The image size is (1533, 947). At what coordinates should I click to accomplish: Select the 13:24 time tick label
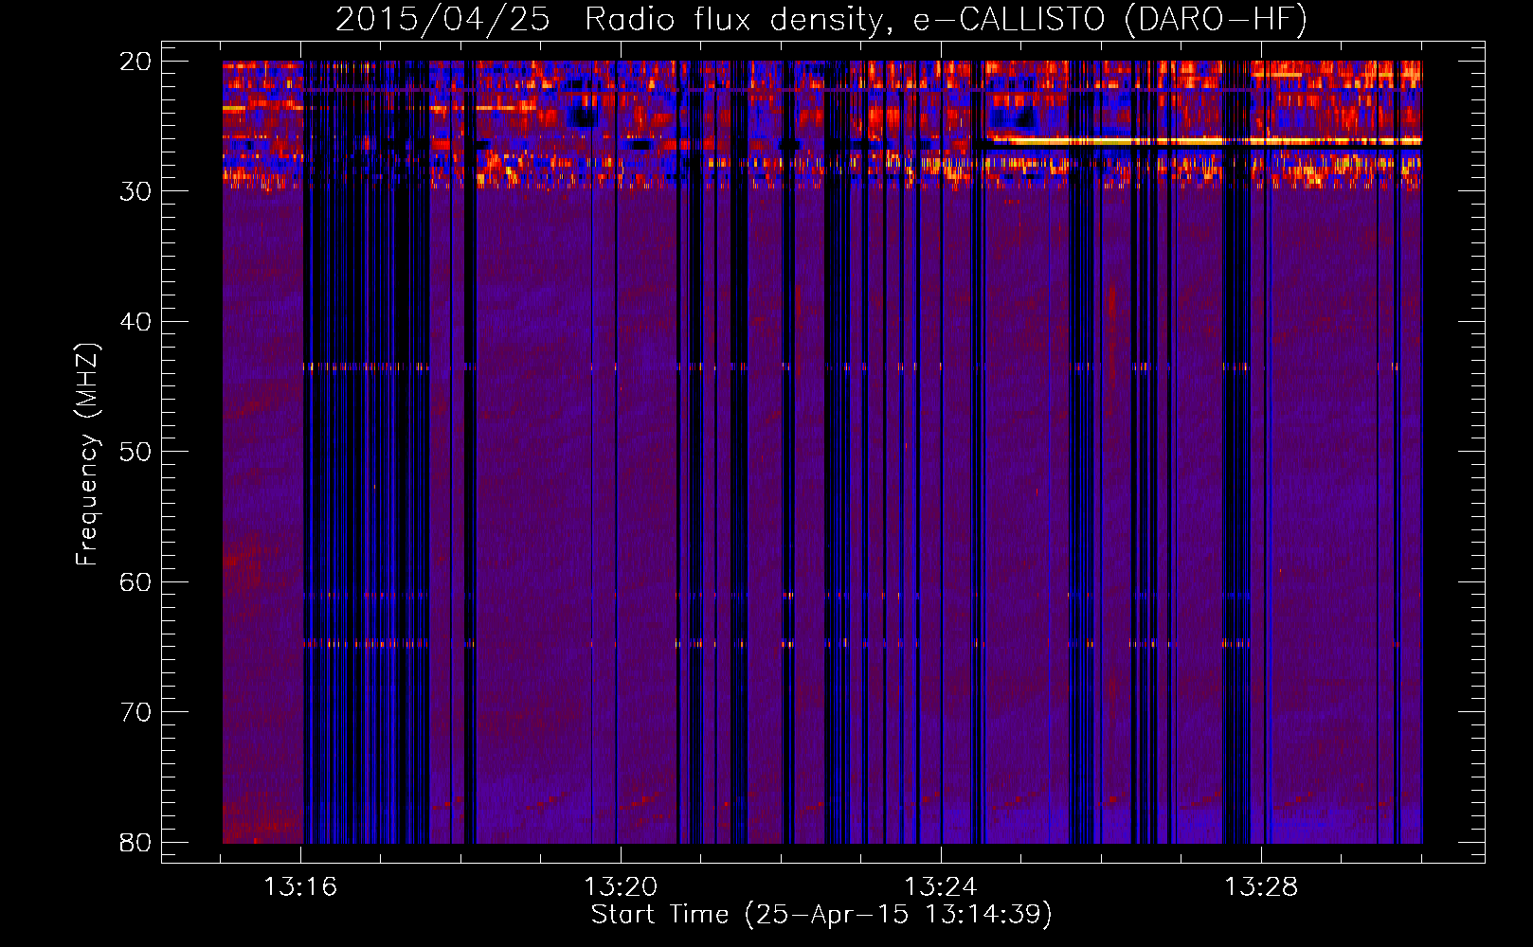[941, 887]
